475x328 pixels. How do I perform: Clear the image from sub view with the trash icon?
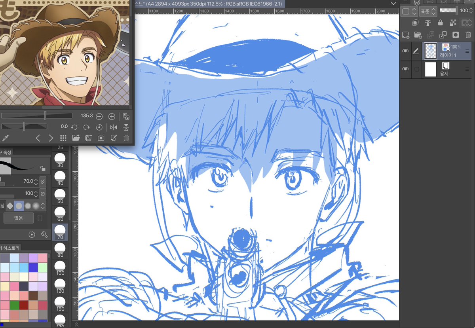click(x=126, y=138)
